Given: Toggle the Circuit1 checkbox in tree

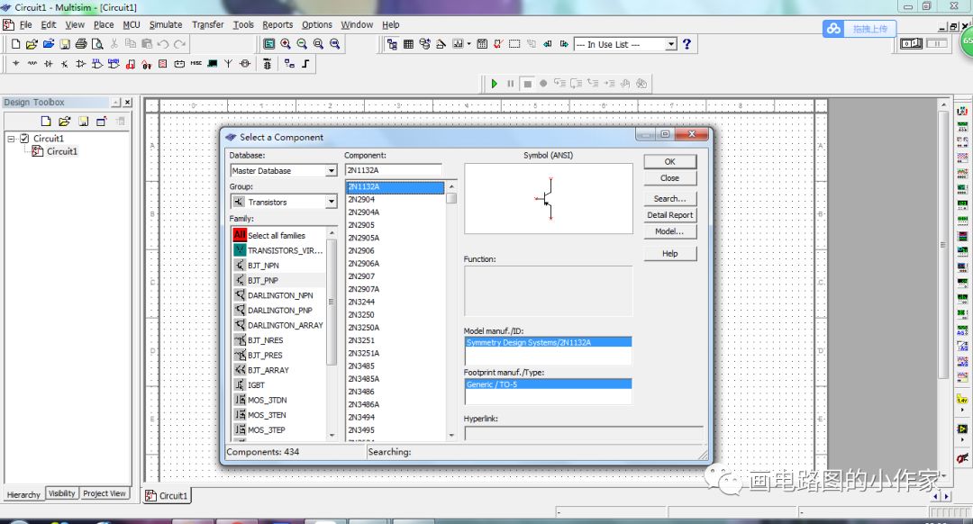Looking at the screenshot, I should 25,139.
